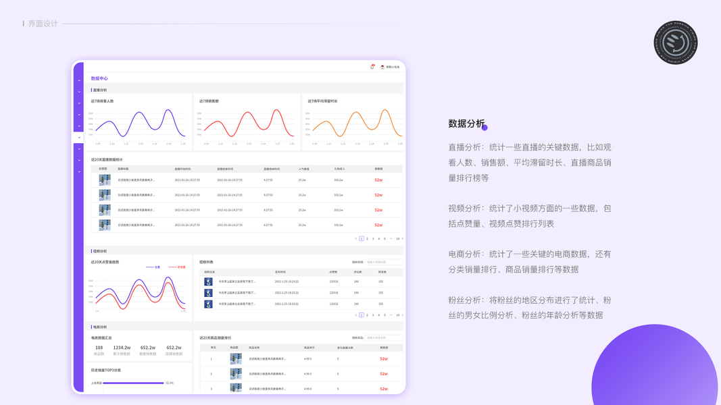
Task: Expand the sidebar chevron just below the highlighted one
Action: click(79, 148)
